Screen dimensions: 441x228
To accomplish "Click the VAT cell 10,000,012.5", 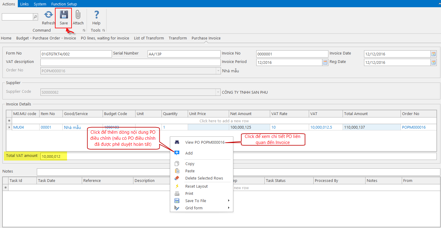I will [x=326, y=127].
